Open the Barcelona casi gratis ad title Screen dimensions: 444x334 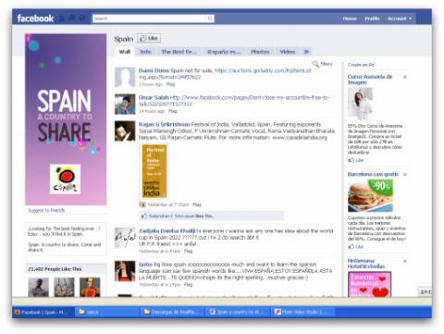[x=373, y=174]
